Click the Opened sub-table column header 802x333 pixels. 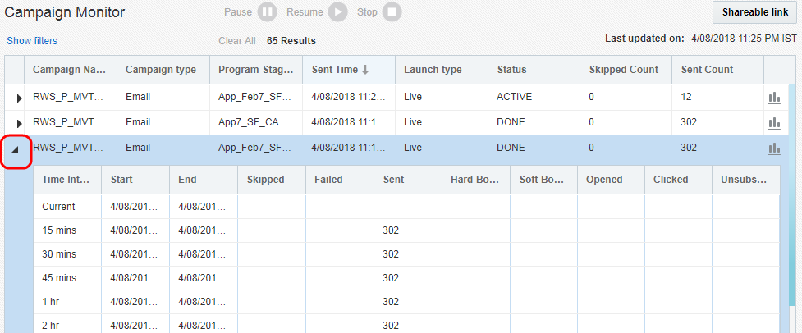click(x=612, y=180)
